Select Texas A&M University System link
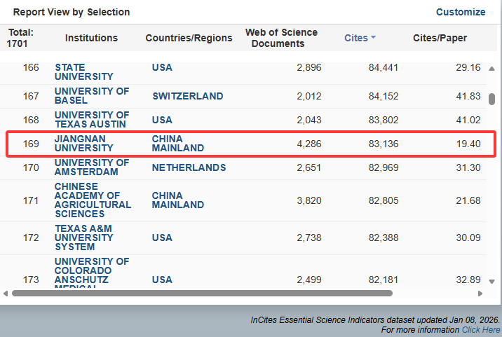Screen dimensions: 502x337 [x=84, y=238]
